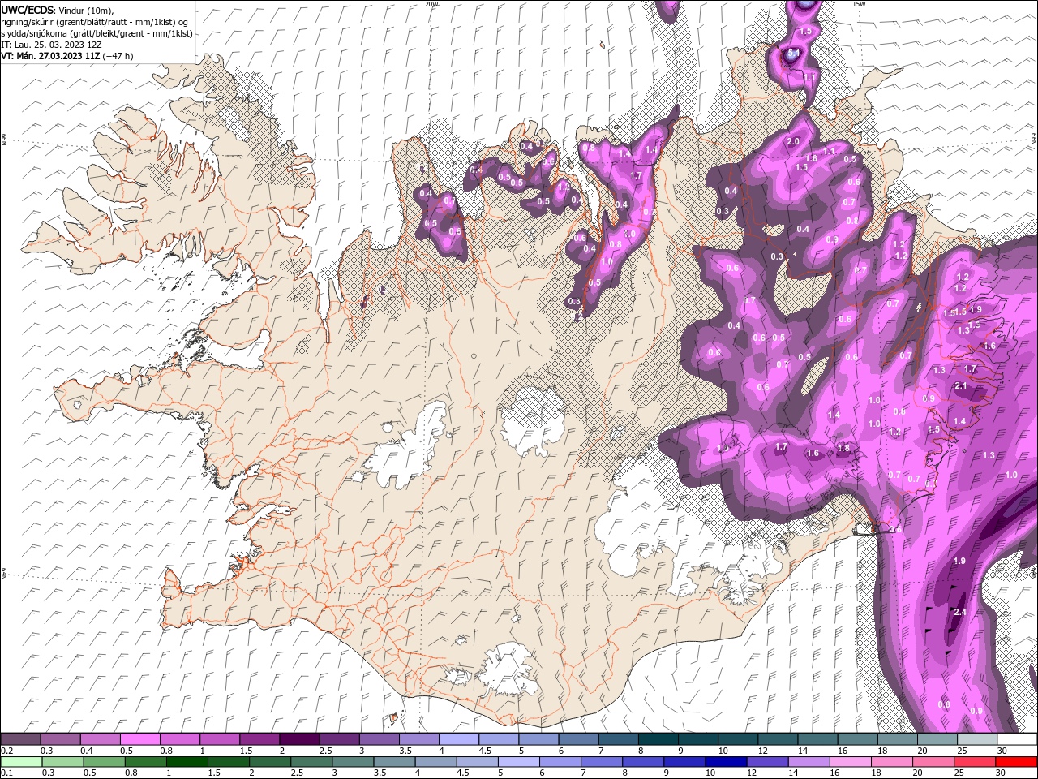
Task: Click lower legend swatch between 16 and 18
Action: (x=851, y=762)
